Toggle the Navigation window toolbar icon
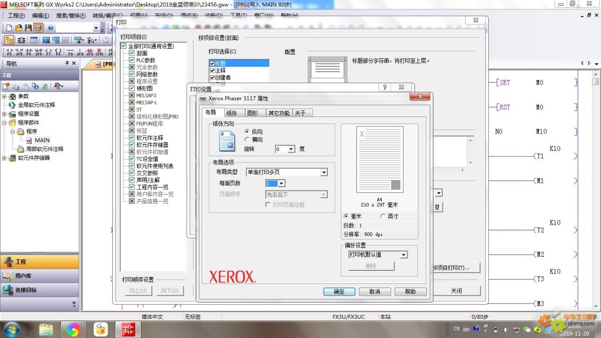The height and width of the screenshot is (338, 601). pos(9,40)
